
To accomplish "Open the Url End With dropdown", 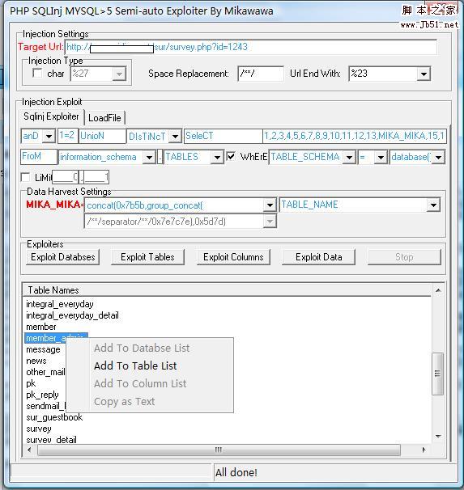I will pos(424,74).
